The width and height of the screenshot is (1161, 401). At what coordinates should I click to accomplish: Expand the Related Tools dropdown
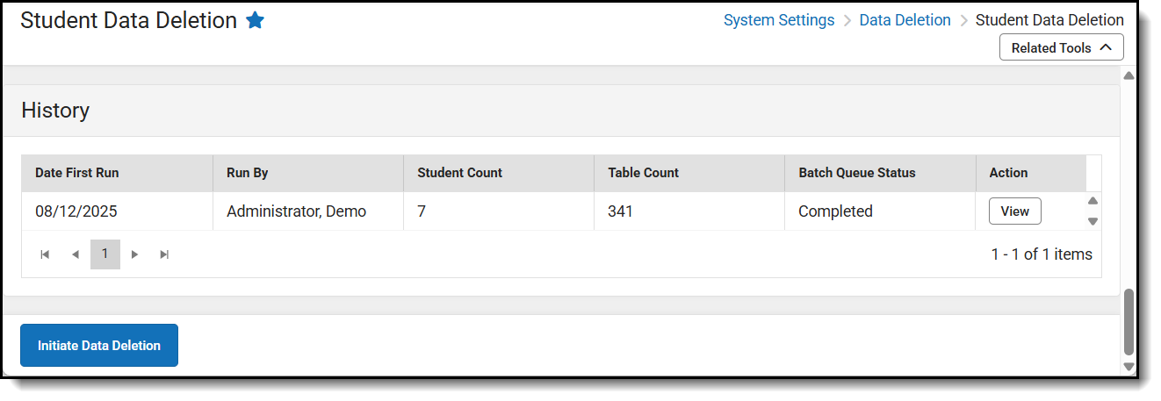click(1061, 47)
